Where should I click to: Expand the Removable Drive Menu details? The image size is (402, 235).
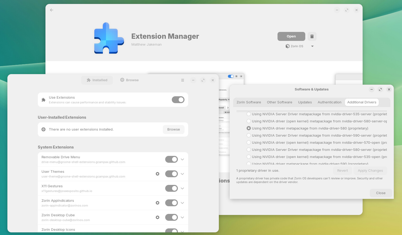pyautogui.click(x=182, y=159)
